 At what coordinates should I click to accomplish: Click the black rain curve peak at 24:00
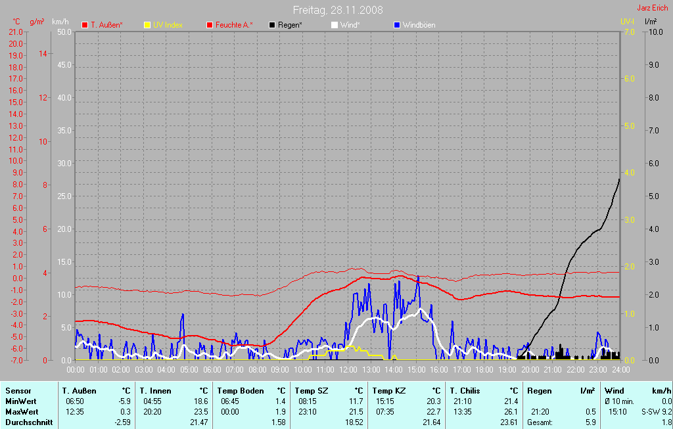coord(619,180)
